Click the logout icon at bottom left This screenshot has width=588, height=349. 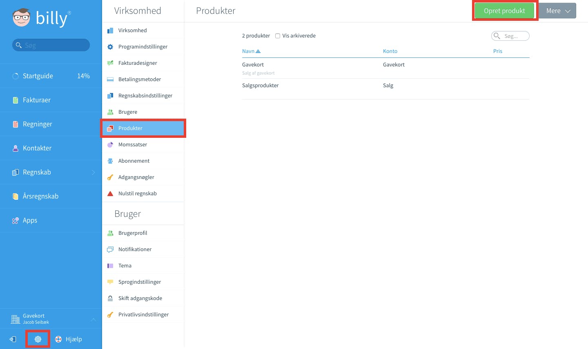point(13,339)
